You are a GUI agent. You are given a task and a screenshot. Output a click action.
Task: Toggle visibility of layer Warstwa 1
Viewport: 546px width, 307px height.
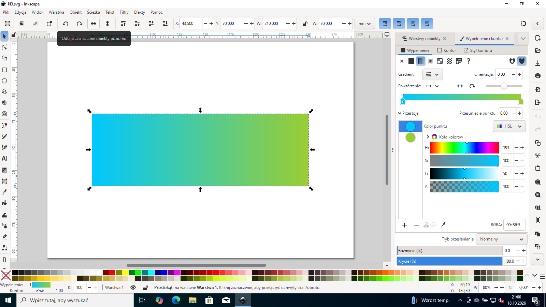(133, 288)
